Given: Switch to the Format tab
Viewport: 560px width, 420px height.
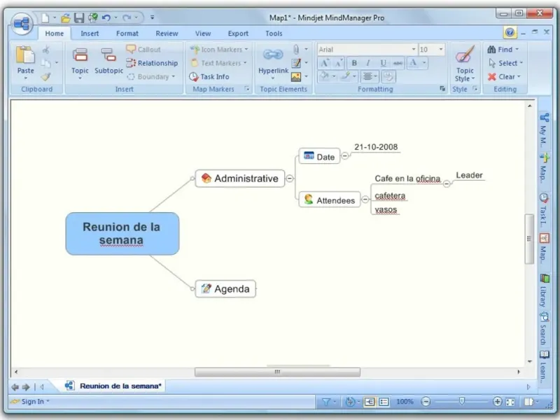Looking at the screenshot, I should pyautogui.click(x=127, y=33).
